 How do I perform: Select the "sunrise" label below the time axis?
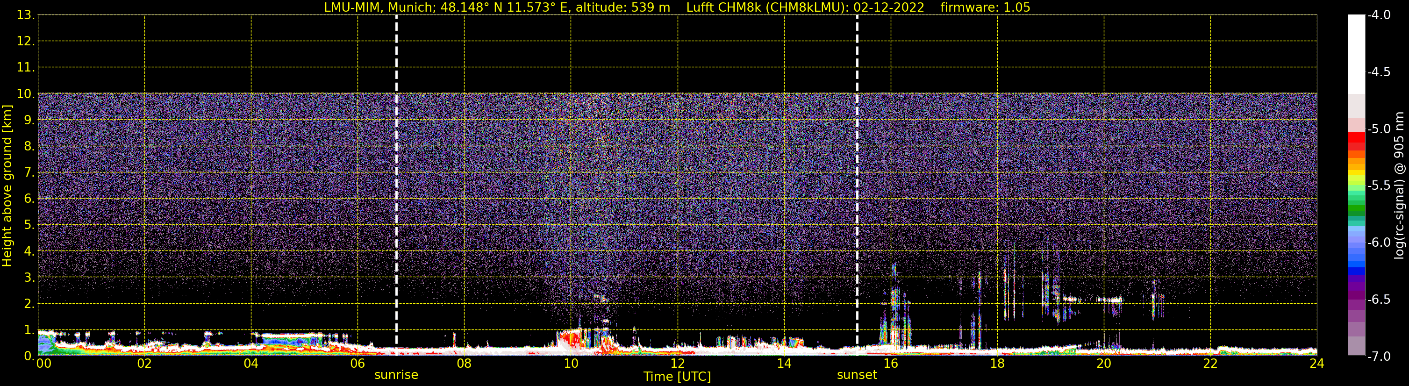tap(396, 375)
